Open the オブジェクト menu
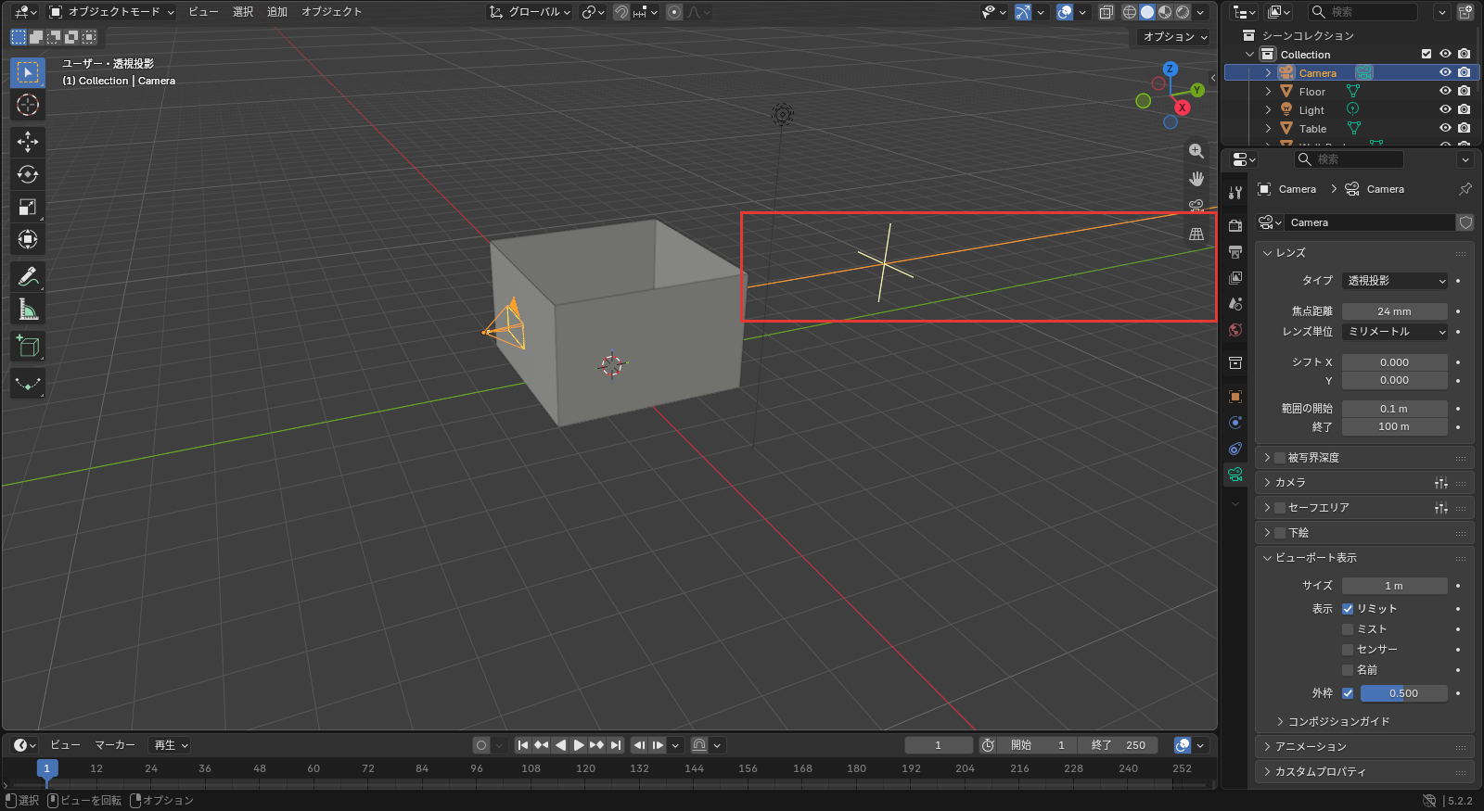The width and height of the screenshot is (1484, 811). point(331,12)
